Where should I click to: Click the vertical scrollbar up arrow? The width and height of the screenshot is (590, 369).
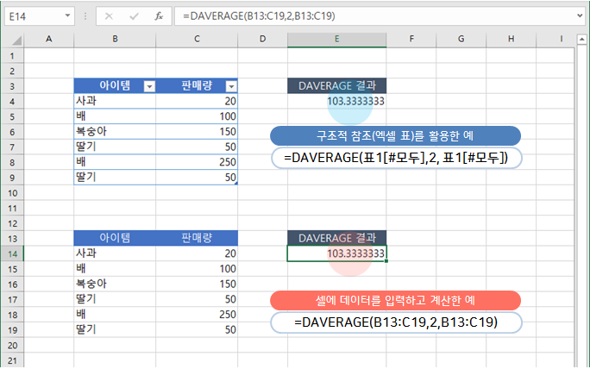(x=581, y=39)
